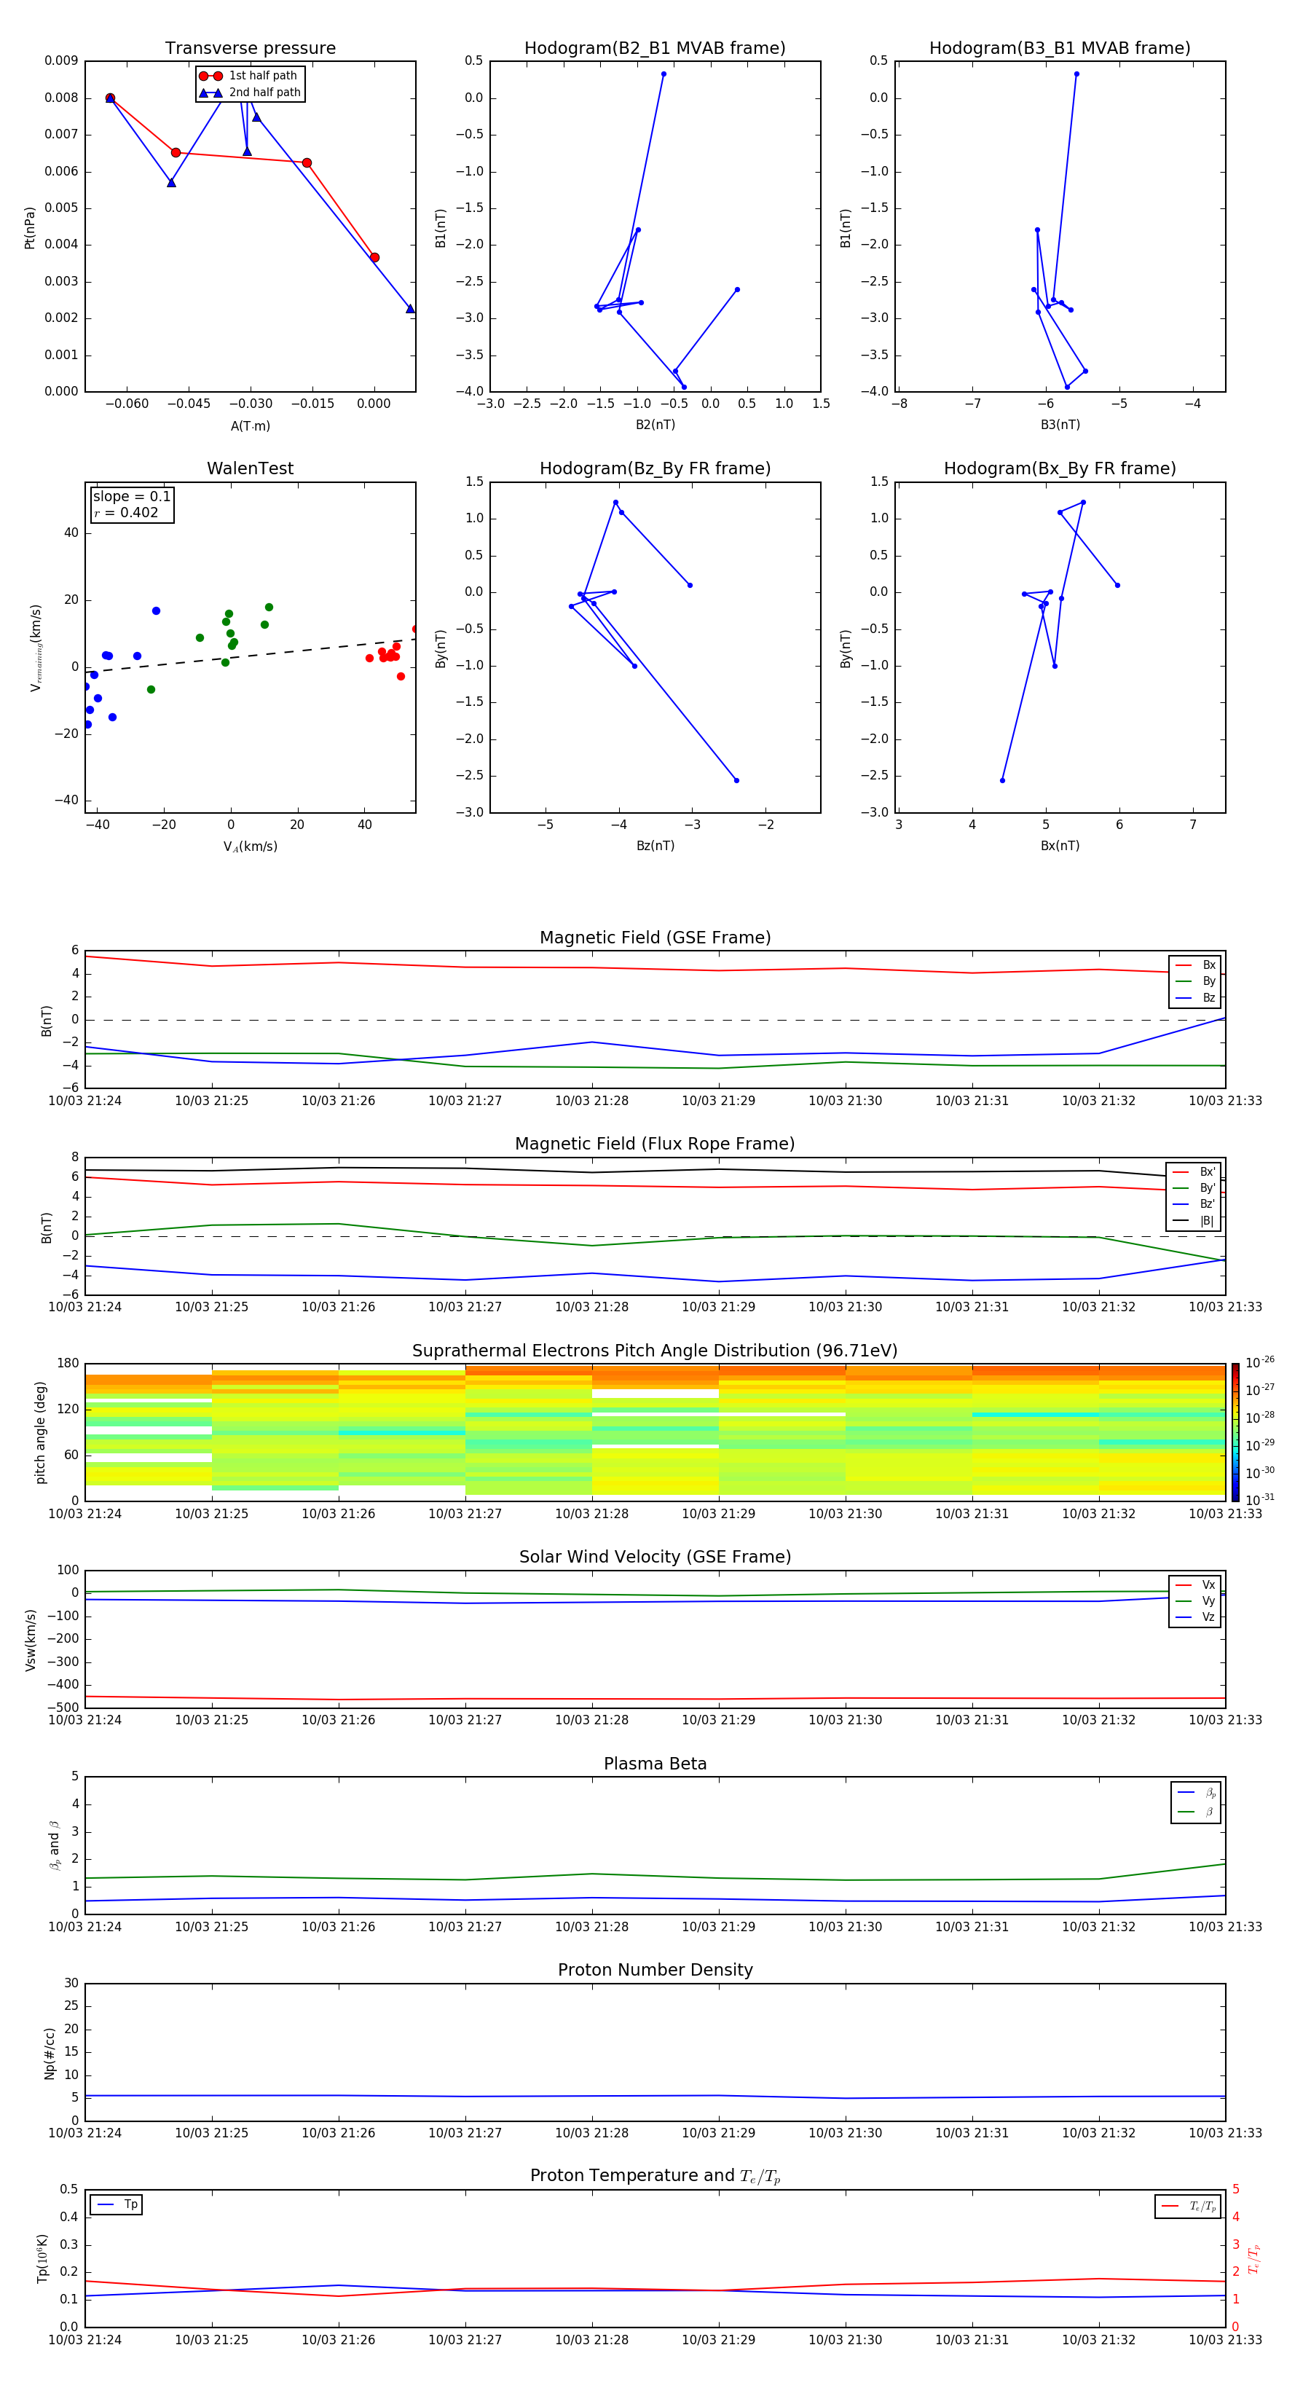
Task: Click the 'Plasma Beta' plot title
Action: (655, 1764)
